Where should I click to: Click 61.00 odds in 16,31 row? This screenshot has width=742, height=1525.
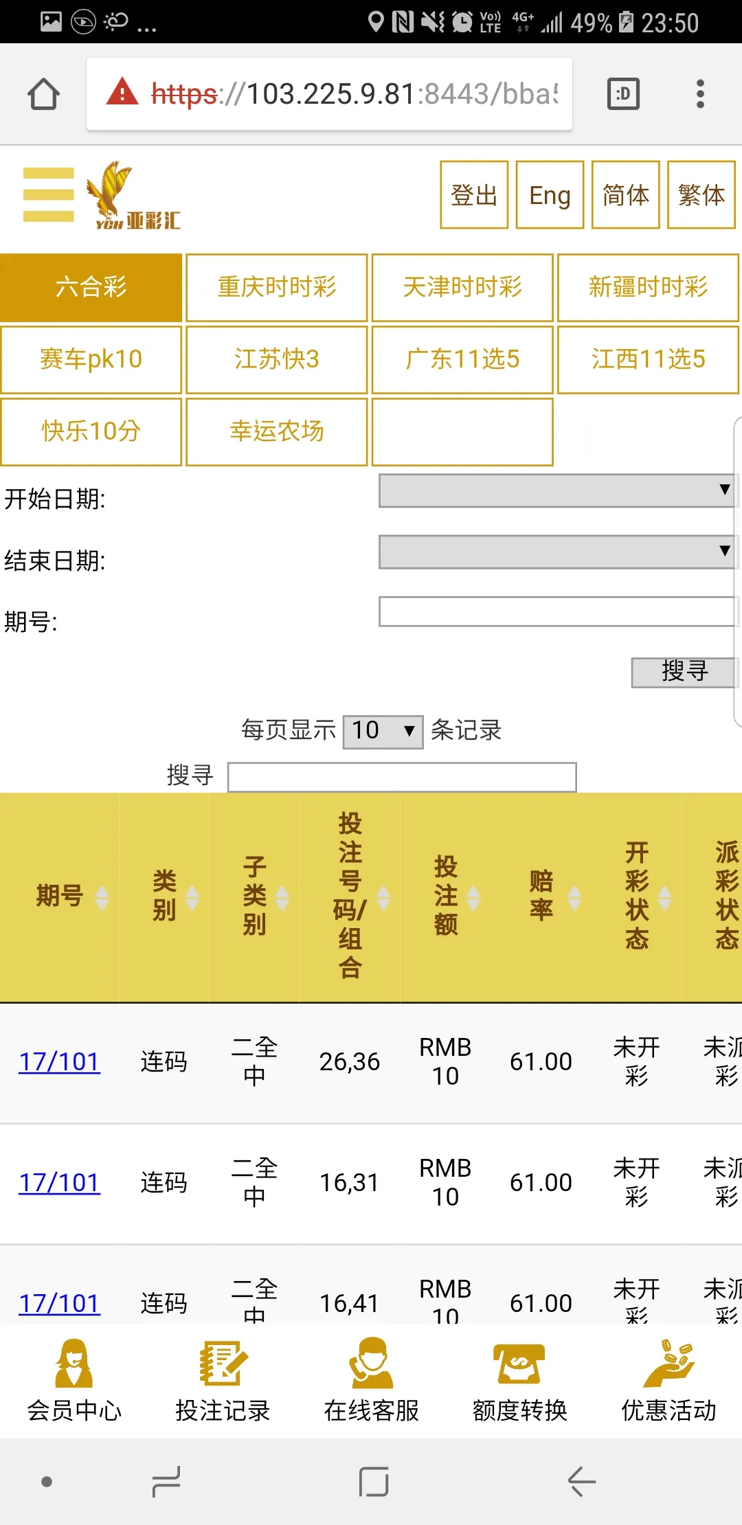tap(541, 1183)
